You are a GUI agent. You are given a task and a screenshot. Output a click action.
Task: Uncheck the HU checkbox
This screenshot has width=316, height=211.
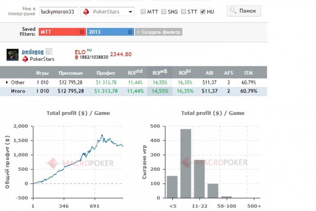pos(203,11)
